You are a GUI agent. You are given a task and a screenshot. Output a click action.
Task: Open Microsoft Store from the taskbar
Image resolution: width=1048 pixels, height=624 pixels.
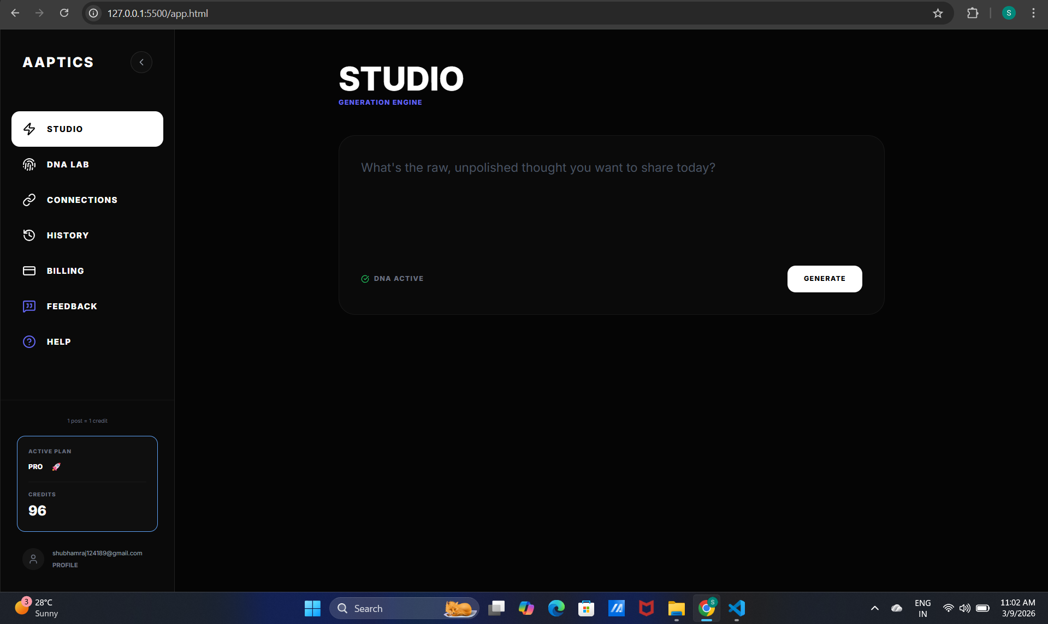(586, 608)
